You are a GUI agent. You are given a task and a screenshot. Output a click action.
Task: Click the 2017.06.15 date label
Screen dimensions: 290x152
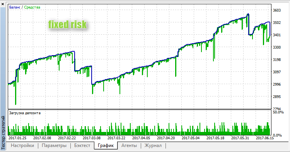pos(265,138)
